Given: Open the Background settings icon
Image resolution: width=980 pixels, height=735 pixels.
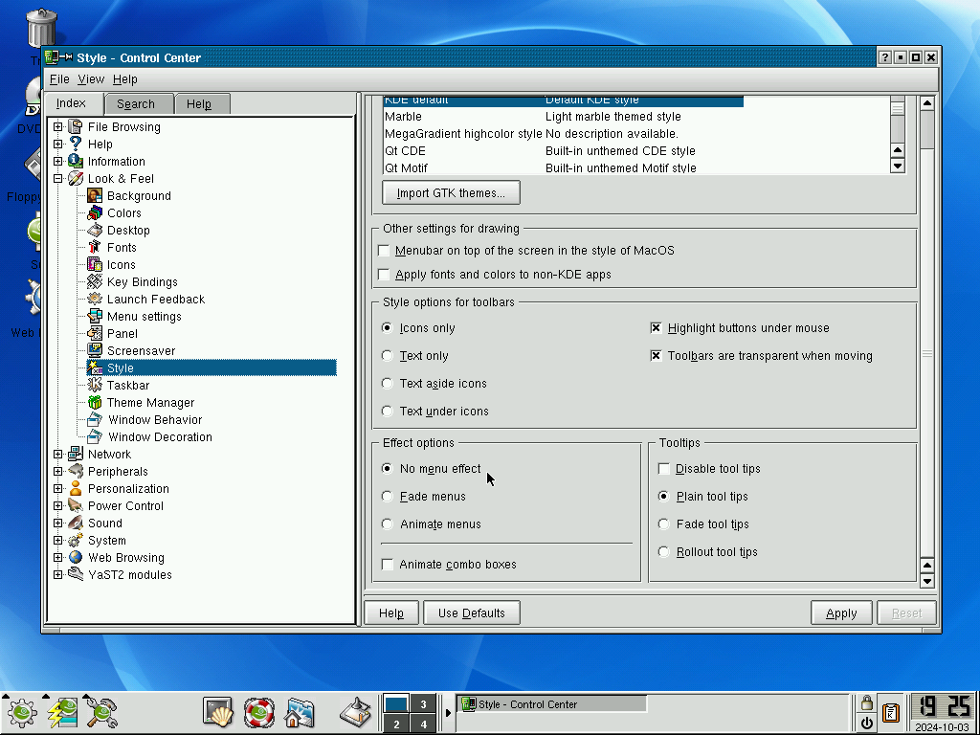Looking at the screenshot, I should (95, 195).
